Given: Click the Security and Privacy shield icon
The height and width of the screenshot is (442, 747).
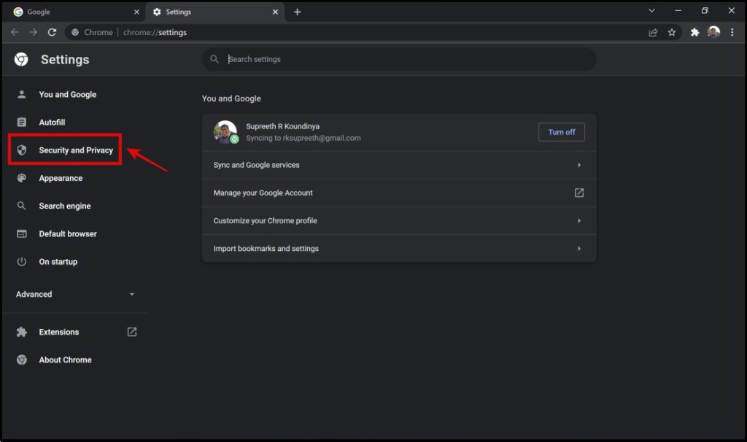Looking at the screenshot, I should pos(21,150).
